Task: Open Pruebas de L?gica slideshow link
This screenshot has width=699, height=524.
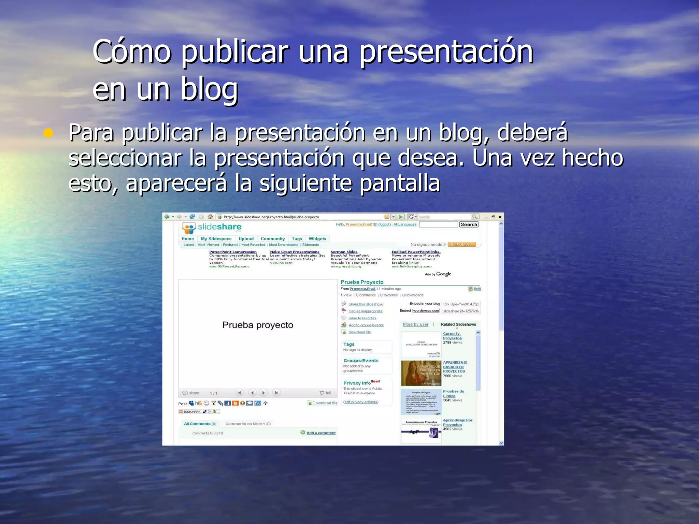Action: pos(454,393)
